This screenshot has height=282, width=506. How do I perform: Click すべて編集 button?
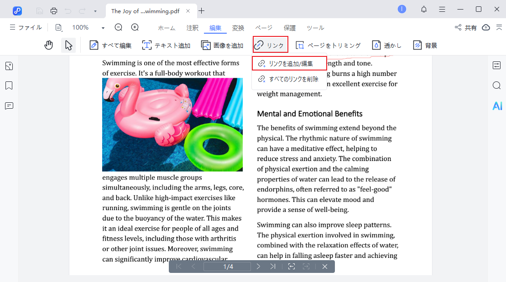[110, 45]
